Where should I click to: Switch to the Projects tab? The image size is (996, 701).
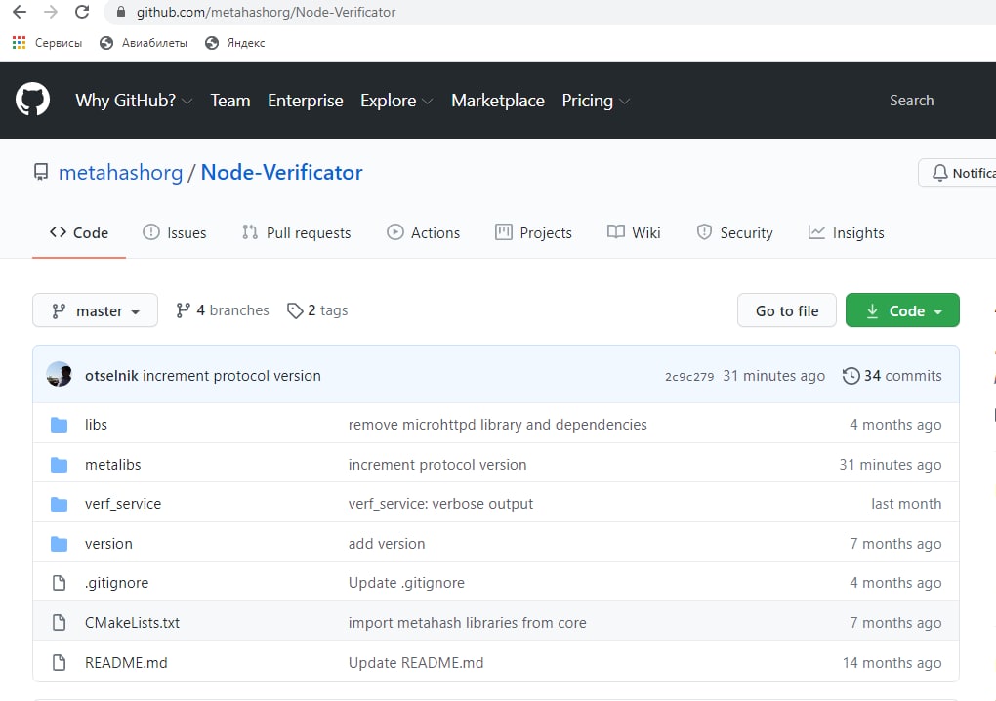coord(533,233)
